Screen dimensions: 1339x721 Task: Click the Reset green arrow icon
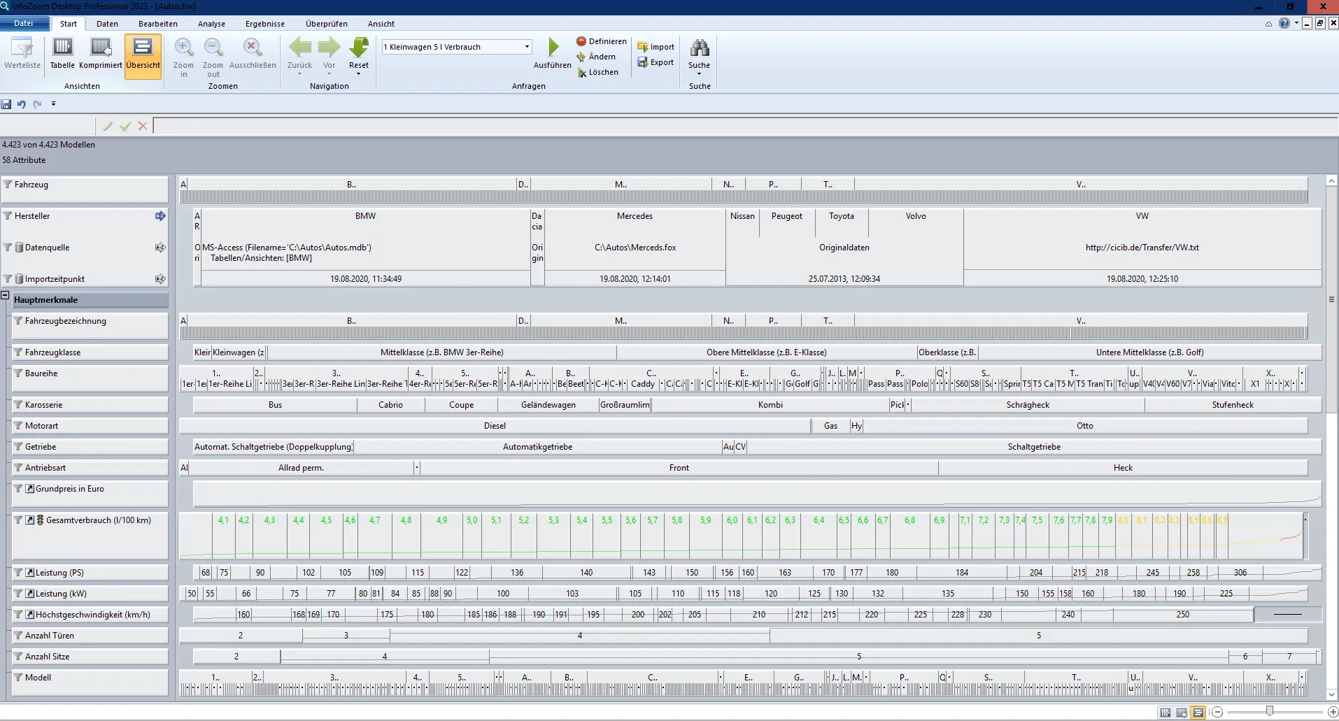tap(359, 49)
